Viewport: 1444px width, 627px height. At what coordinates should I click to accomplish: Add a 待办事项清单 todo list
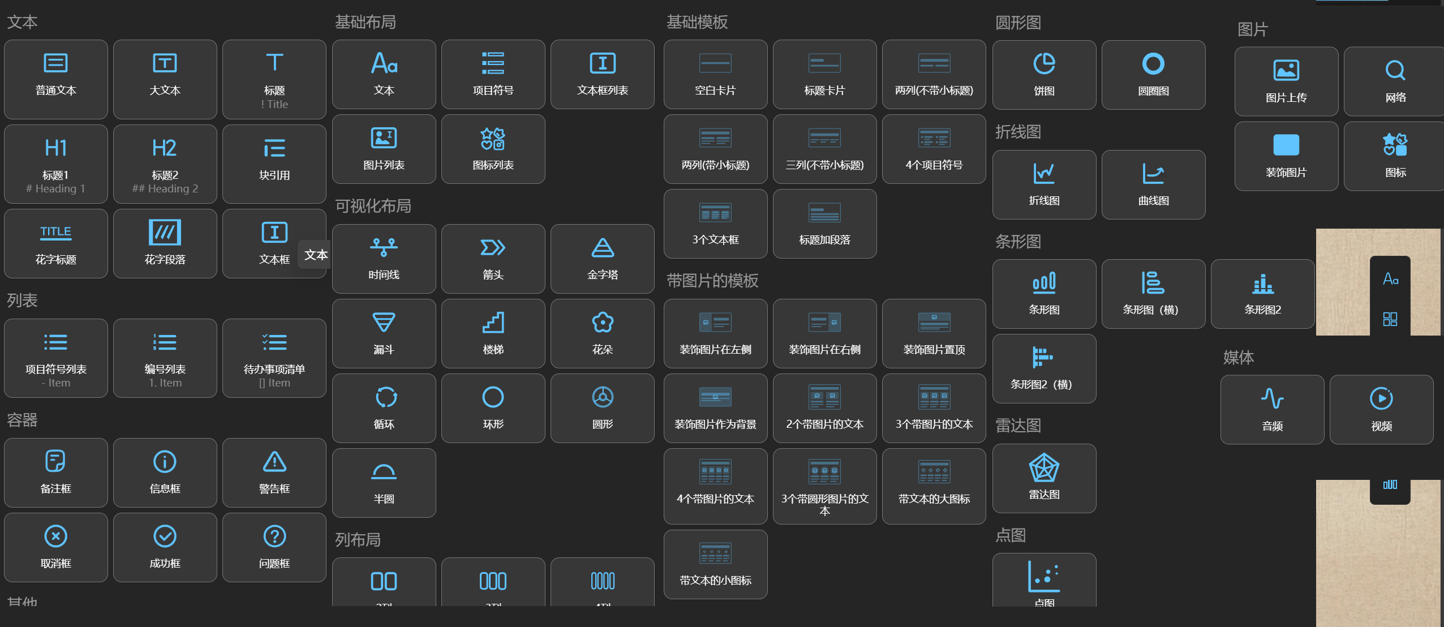(x=274, y=358)
